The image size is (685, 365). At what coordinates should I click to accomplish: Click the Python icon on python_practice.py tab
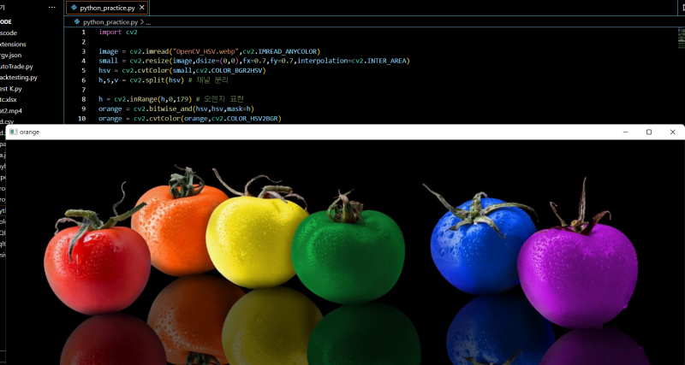(x=74, y=8)
